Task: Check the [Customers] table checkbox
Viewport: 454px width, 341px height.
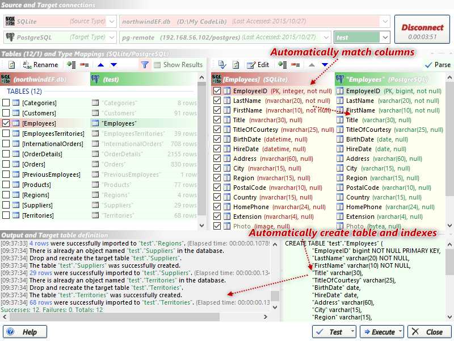Action: pos(6,113)
